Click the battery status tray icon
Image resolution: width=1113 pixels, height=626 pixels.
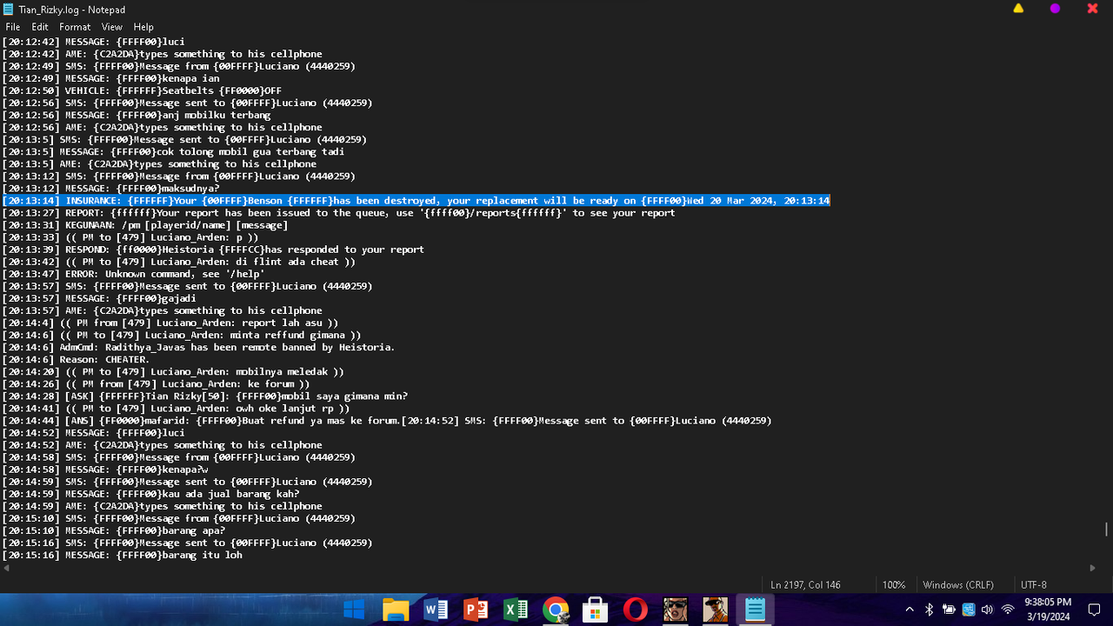point(949,609)
